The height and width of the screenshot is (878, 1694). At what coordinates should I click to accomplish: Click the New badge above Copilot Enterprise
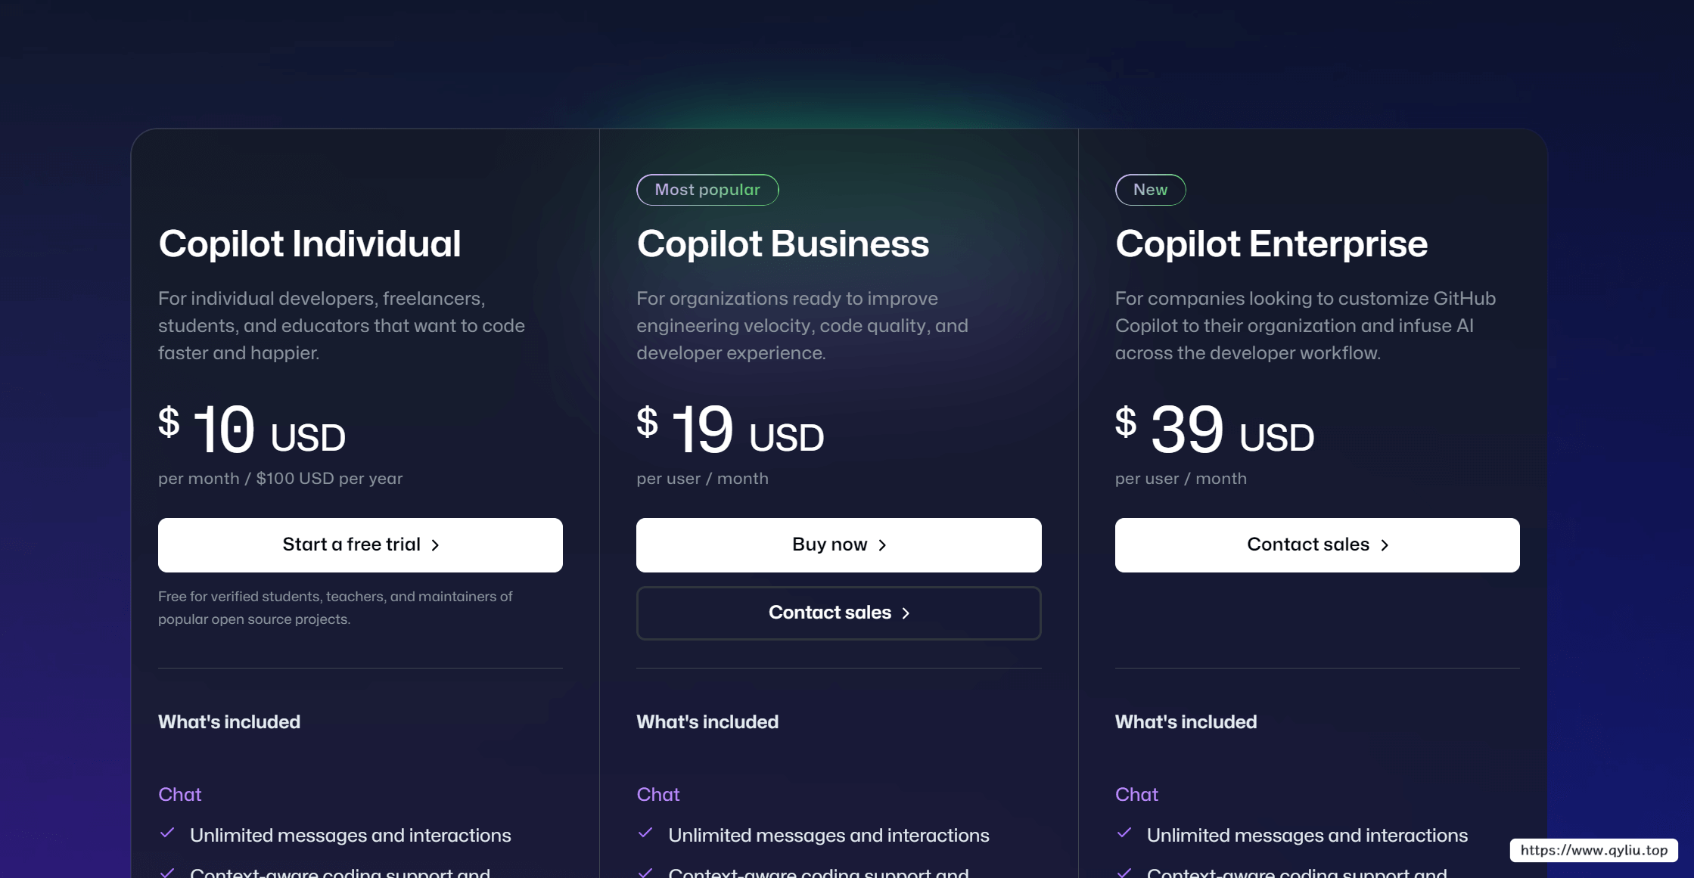tap(1150, 190)
